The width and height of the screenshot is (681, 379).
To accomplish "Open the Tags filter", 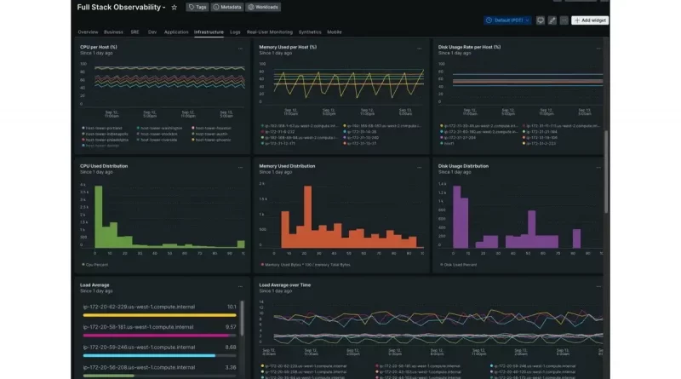I will point(197,7).
